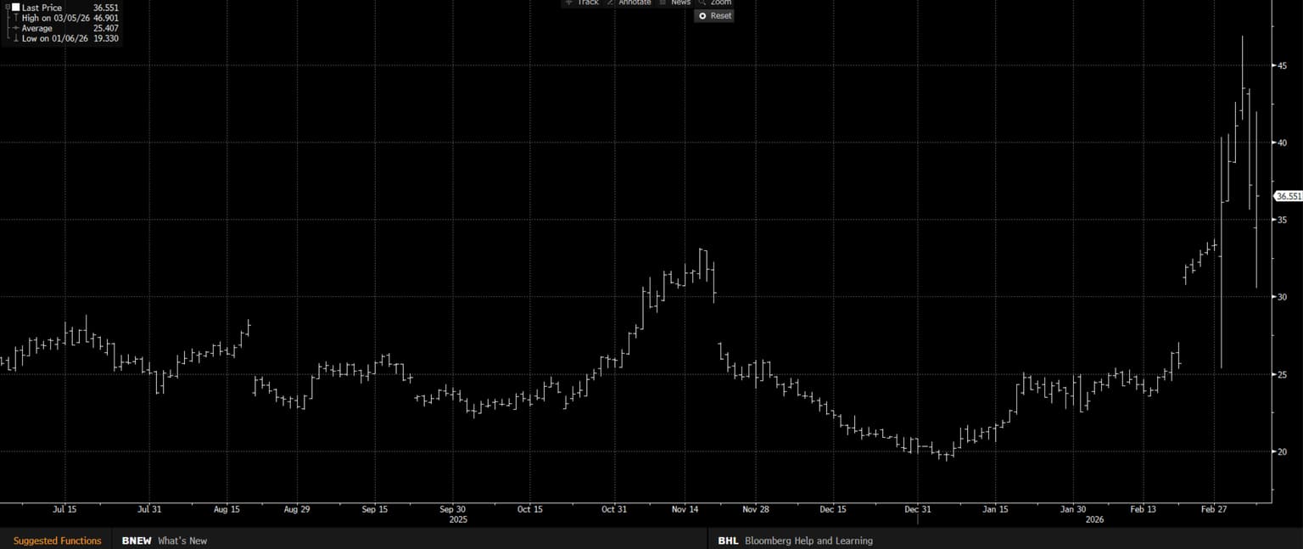Click the Jul 15 date axis label
This screenshot has width=1303, height=549.
click(x=64, y=510)
